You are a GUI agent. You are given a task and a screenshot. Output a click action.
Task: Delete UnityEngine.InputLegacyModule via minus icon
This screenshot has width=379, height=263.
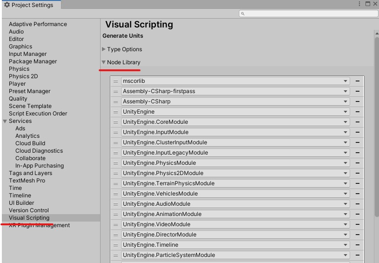point(357,153)
